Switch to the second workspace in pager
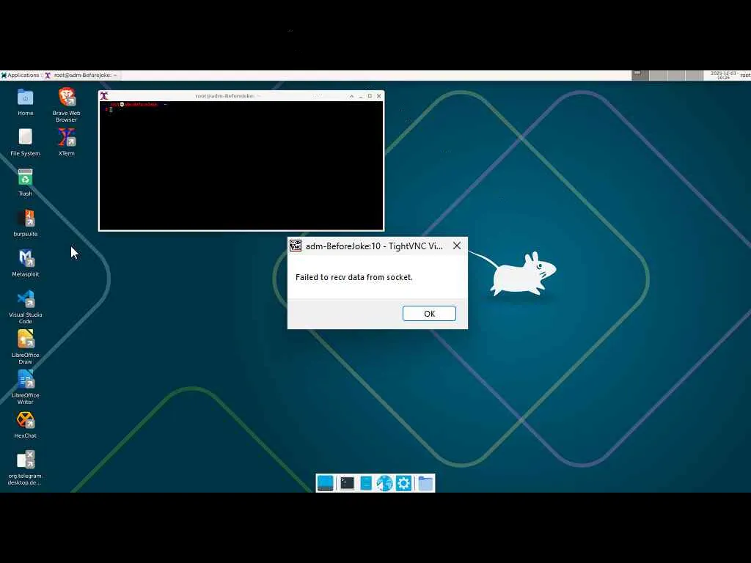 pos(658,76)
